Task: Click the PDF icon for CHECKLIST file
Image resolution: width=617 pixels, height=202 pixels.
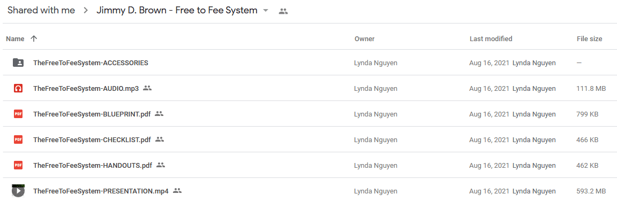Action: (x=18, y=139)
